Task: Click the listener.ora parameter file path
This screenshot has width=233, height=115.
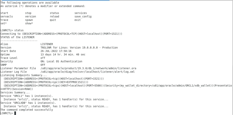Action: point(88,68)
